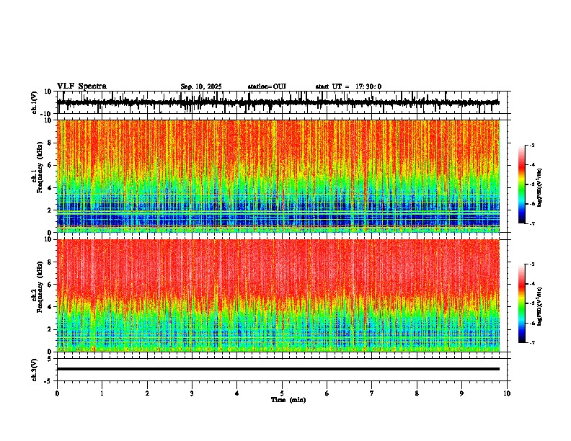Click the ch.2 spectrogram plot

pyautogui.click(x=278, y=295)
